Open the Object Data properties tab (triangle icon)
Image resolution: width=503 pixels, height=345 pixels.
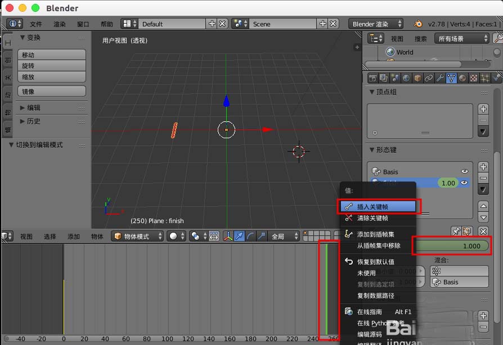coord(451,78)
